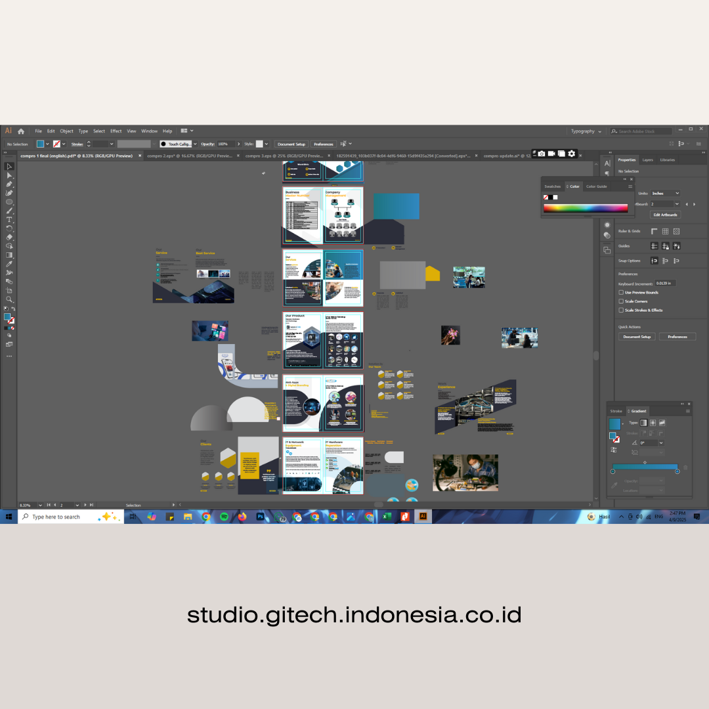Viewport: 709px width, 709px height.
Task: Choose the Ellipse shape tool
Action: pyautogui.click(x=9, y=202)
